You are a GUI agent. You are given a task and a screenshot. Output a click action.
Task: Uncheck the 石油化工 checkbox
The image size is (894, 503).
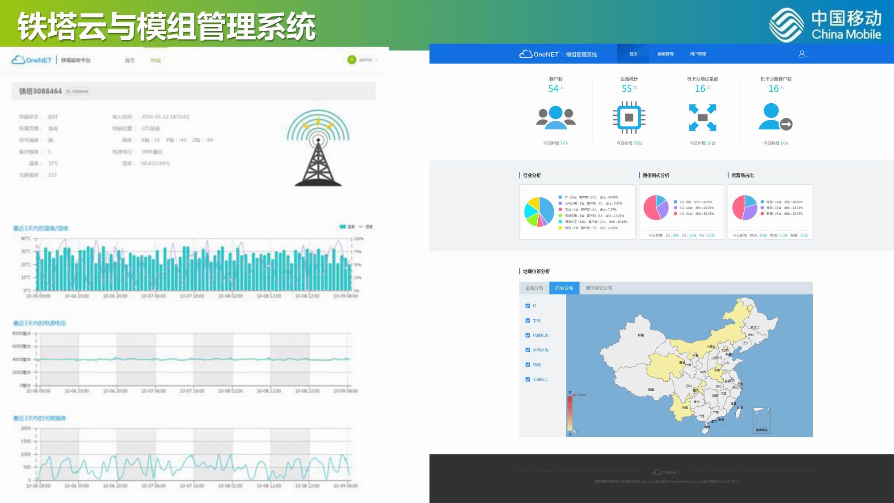(528, 379)
